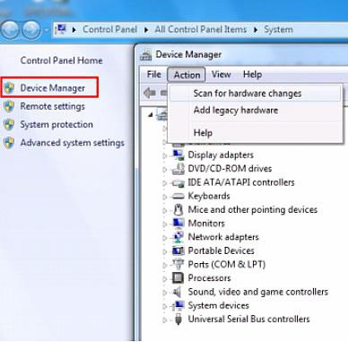Click the shield icon beside System protection
Viewport: 348px width, 342px height.
pos(9,125)
